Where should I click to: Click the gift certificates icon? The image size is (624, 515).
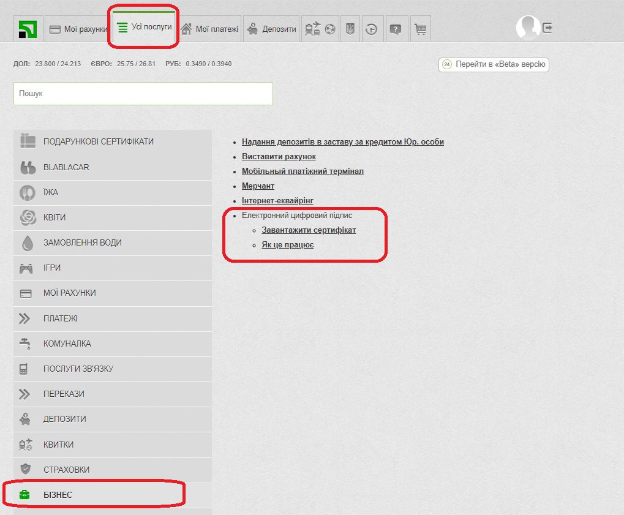click(x=28, y=141)
